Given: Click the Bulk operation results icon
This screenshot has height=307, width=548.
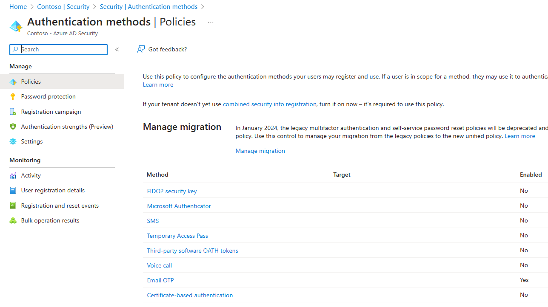Looking at the screenshot, I should [13, 220].
